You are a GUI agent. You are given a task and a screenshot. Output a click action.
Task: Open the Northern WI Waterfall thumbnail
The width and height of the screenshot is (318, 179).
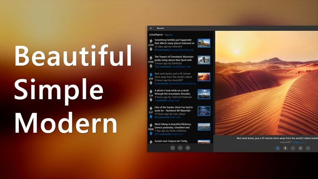(x=204, y=111)
